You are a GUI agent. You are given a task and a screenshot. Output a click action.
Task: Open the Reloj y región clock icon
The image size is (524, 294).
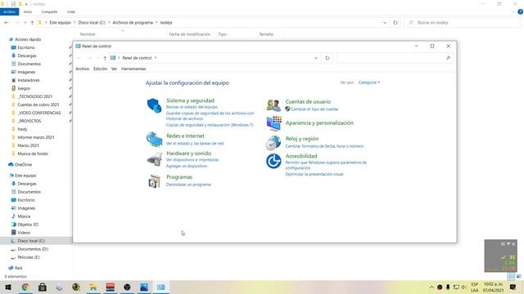(x=273, y=143)
